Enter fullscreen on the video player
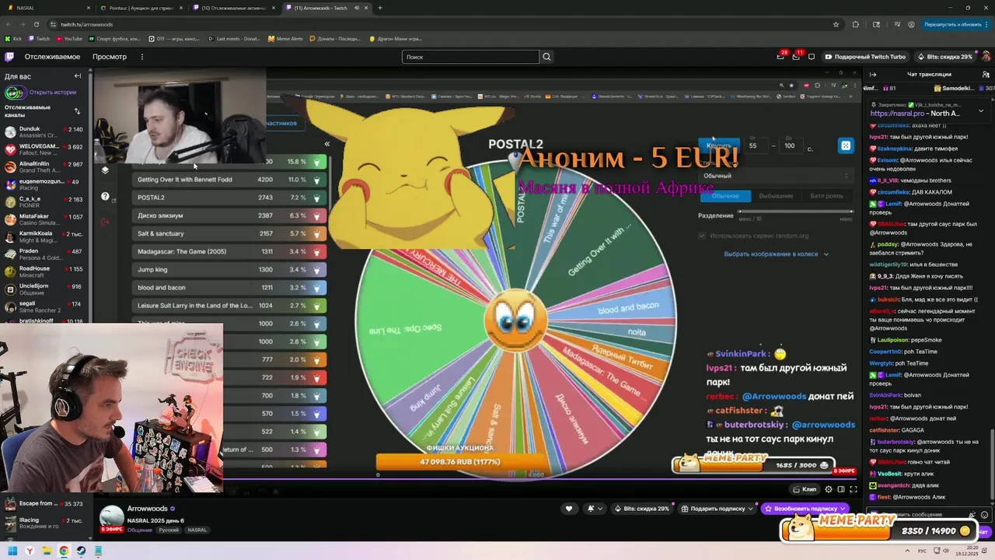The width and height of the screenshot is (995, 560). [x=853, y=489]
